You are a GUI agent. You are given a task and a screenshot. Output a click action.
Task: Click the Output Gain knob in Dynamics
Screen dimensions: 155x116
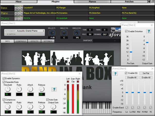(53, 107)
